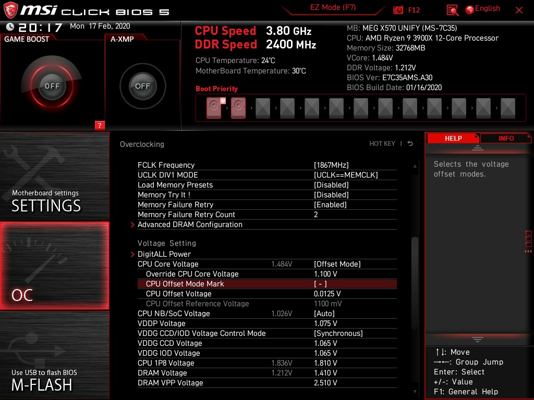Image resolution: width=534 pixels, height=400 pixels.
Task: Switch to the HELP tab
Action: (x=453, y=139)
